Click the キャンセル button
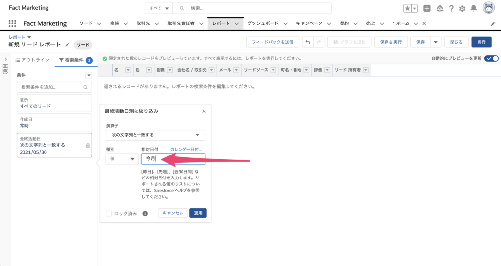 click(173, 213)
